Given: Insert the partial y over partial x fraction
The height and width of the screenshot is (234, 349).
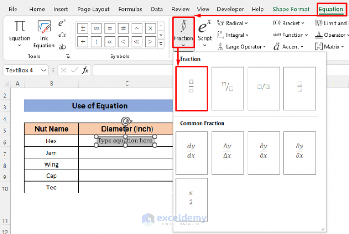Looking at the screenshot, I should [264, 153].
